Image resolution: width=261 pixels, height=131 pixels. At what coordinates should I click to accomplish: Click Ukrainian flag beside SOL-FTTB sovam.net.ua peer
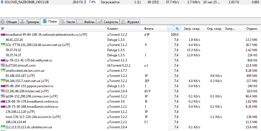click(3, 45)
